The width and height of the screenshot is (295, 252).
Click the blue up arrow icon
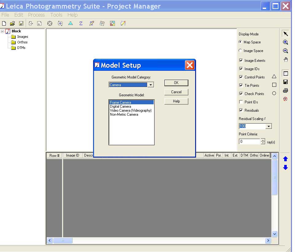point(285,159)
